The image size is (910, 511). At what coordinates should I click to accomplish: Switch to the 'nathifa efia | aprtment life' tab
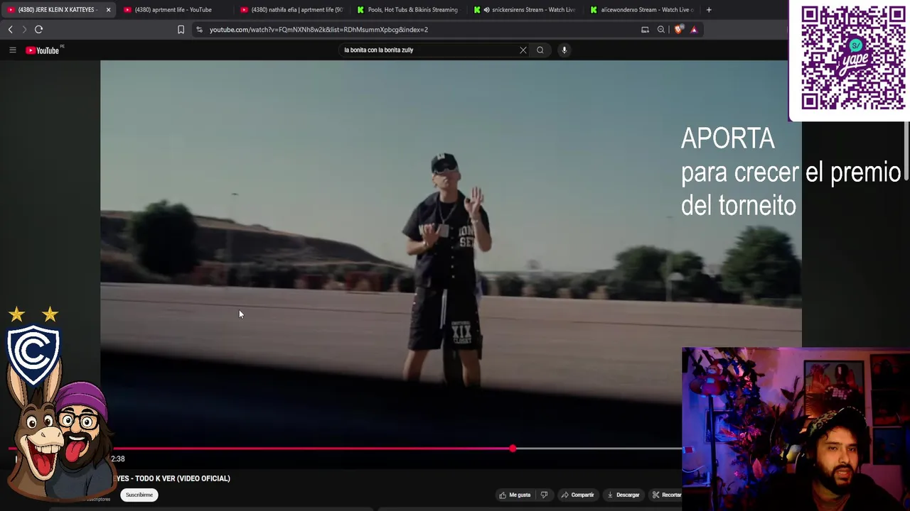(x=291, y=9)
